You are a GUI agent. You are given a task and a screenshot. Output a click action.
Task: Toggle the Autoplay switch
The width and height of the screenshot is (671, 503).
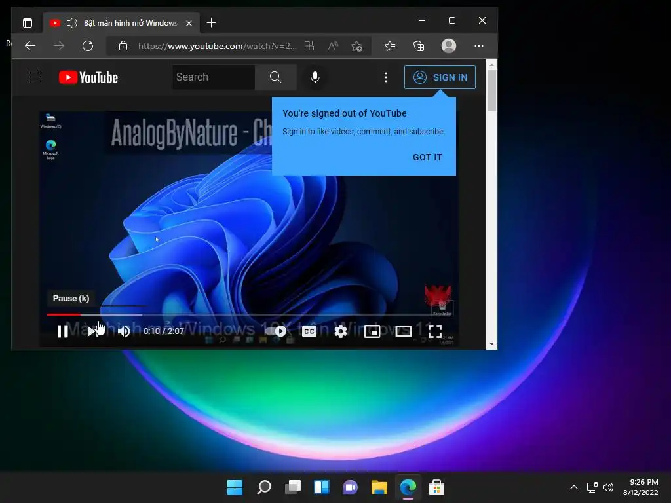point(275,331)
